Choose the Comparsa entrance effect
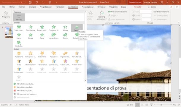 click(54, 28)
